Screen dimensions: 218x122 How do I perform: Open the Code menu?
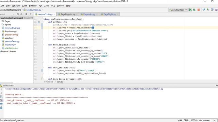[25, 6]
